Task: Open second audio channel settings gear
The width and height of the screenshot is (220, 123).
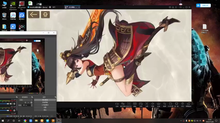Action: pos(14,110)
